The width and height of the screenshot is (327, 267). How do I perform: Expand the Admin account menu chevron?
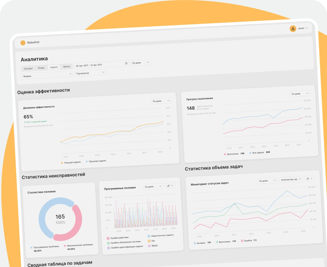pos(307,28)
